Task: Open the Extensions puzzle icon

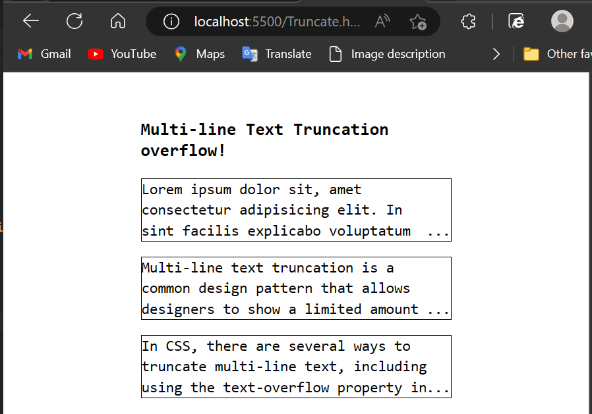Action: [468, 22]
